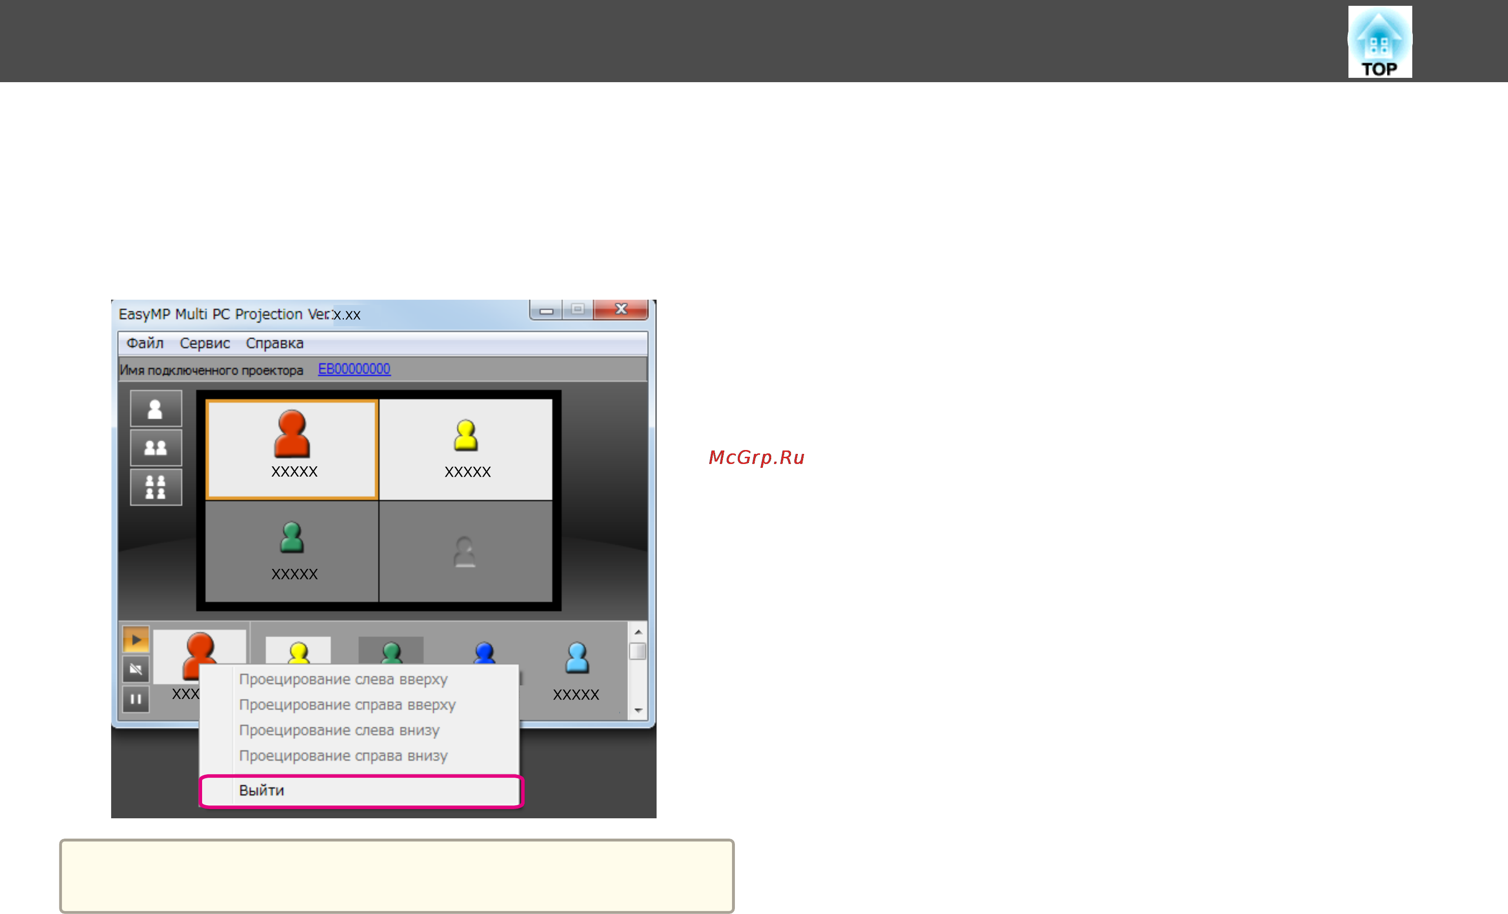Click the green user in user list
The height and width of the screenshot is (914, 1508).
pyautogui.click(x=391, y=651)
